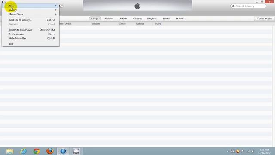Open the iTunes Store submenu

click(31, 14)
